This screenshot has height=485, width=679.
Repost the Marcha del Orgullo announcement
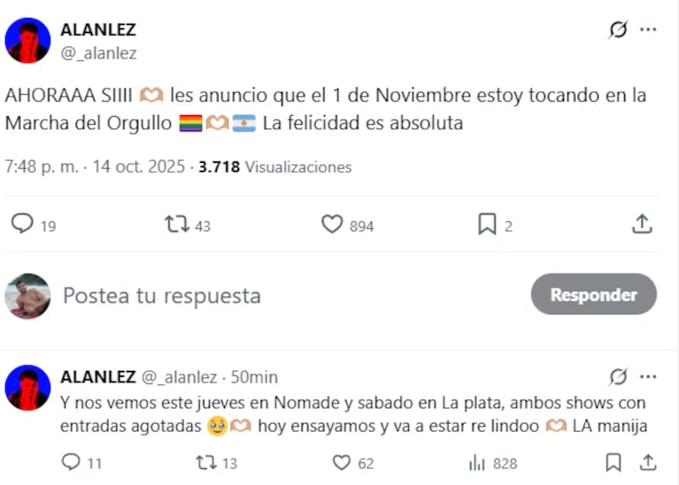click(177, 225)
